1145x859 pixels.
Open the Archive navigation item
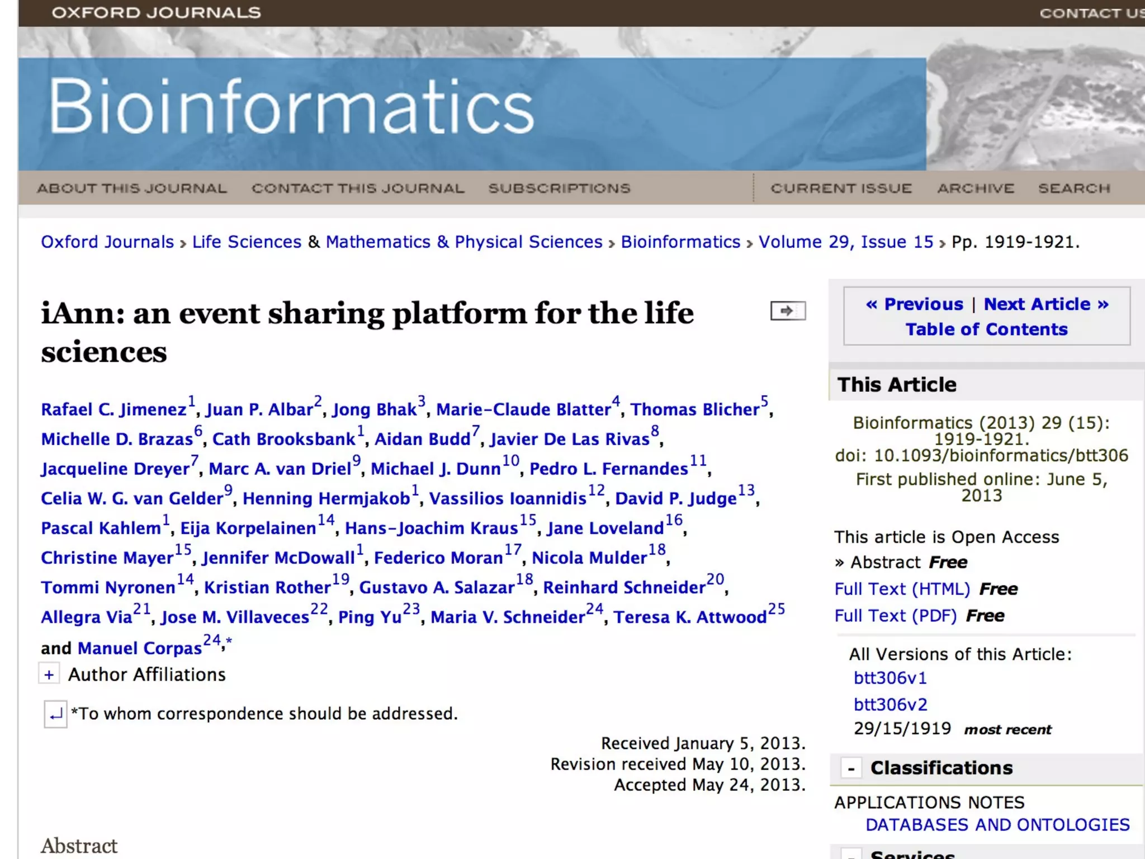975,188
